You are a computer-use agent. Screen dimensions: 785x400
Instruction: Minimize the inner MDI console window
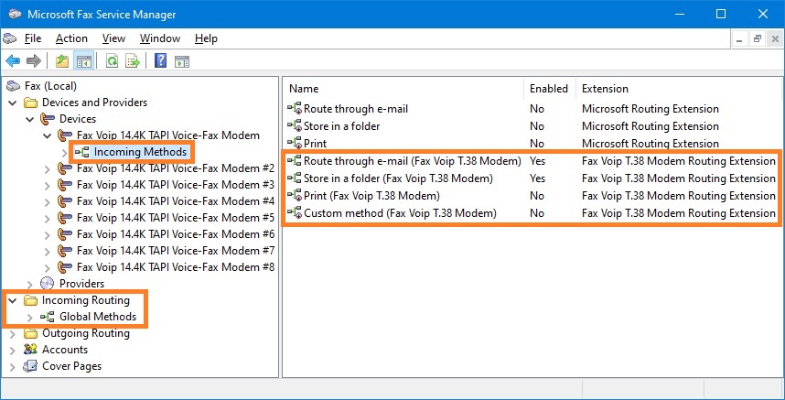pos(741,39)
